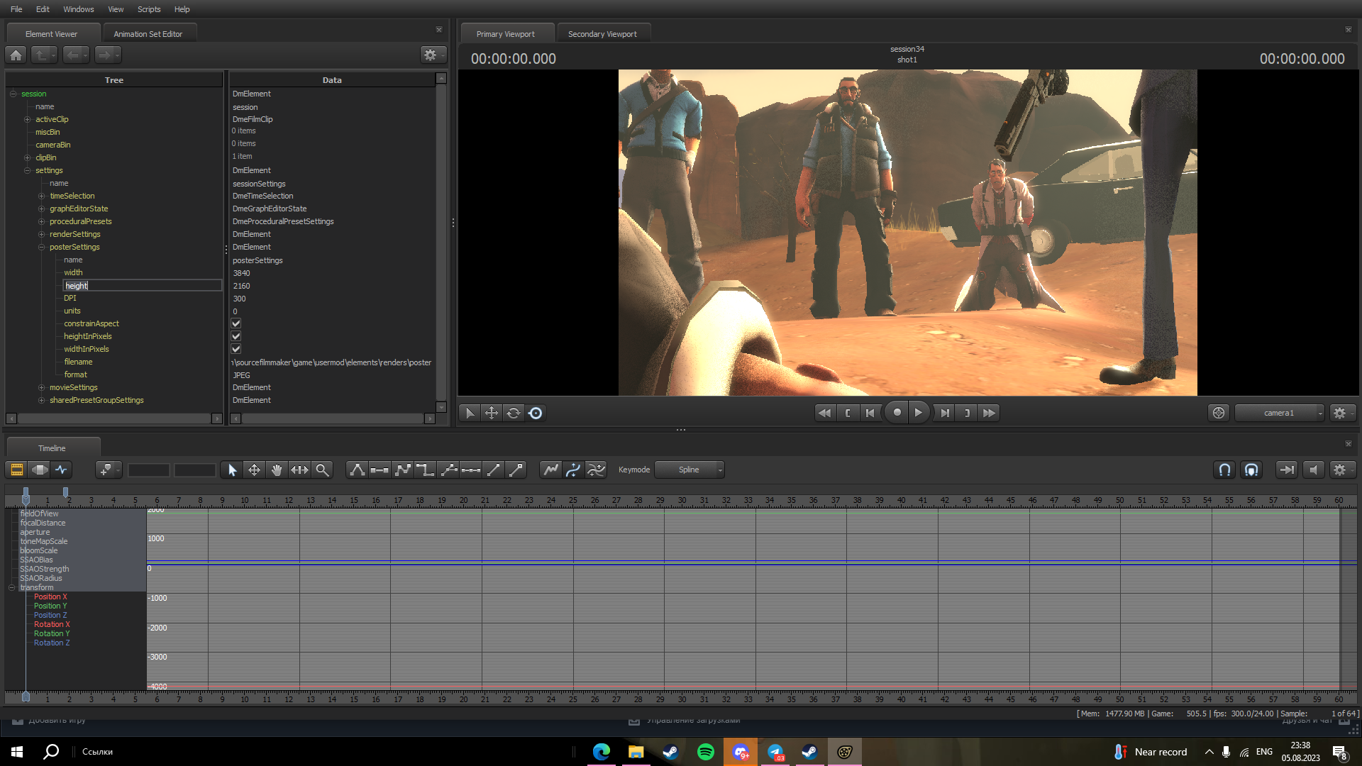This screenshot has height=766, width=1362.
Task: Click the mute speaker icon in timeline
Action: (1314, 470)
